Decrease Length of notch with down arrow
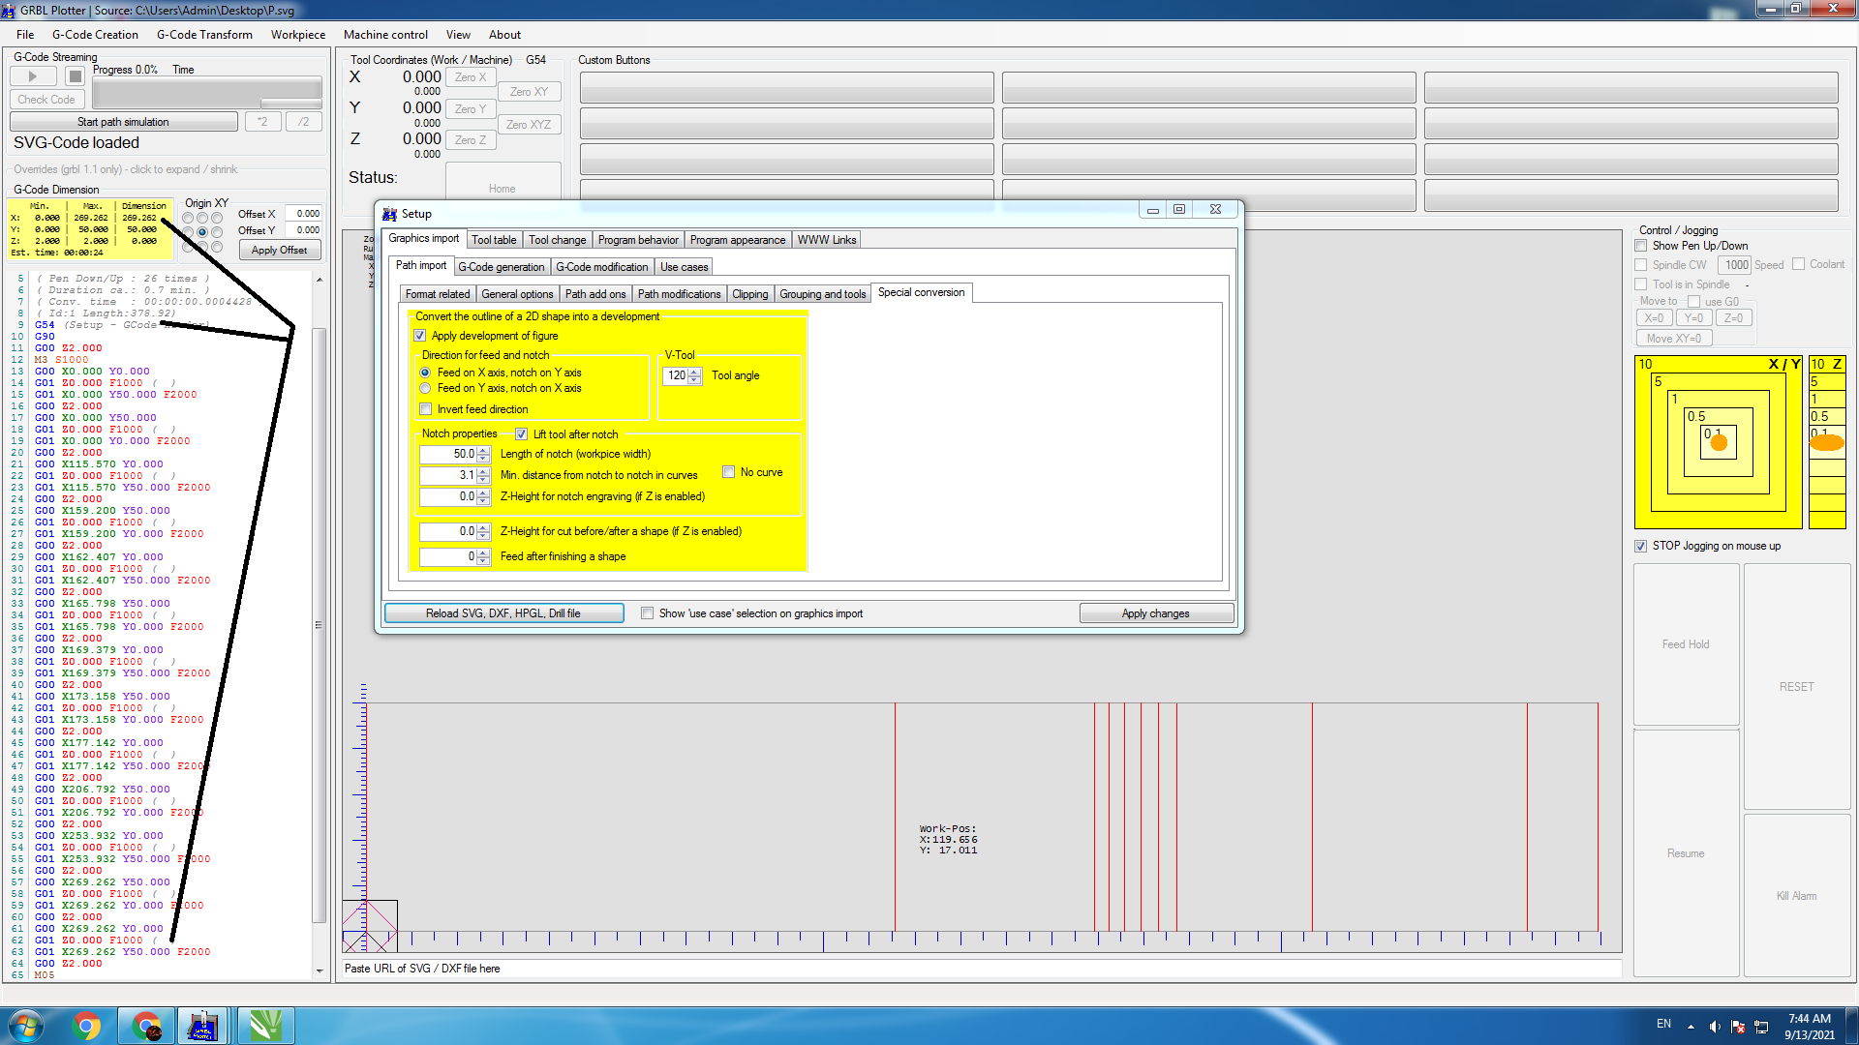This screenshot has height=1045, width=1859. click(483, 458)
